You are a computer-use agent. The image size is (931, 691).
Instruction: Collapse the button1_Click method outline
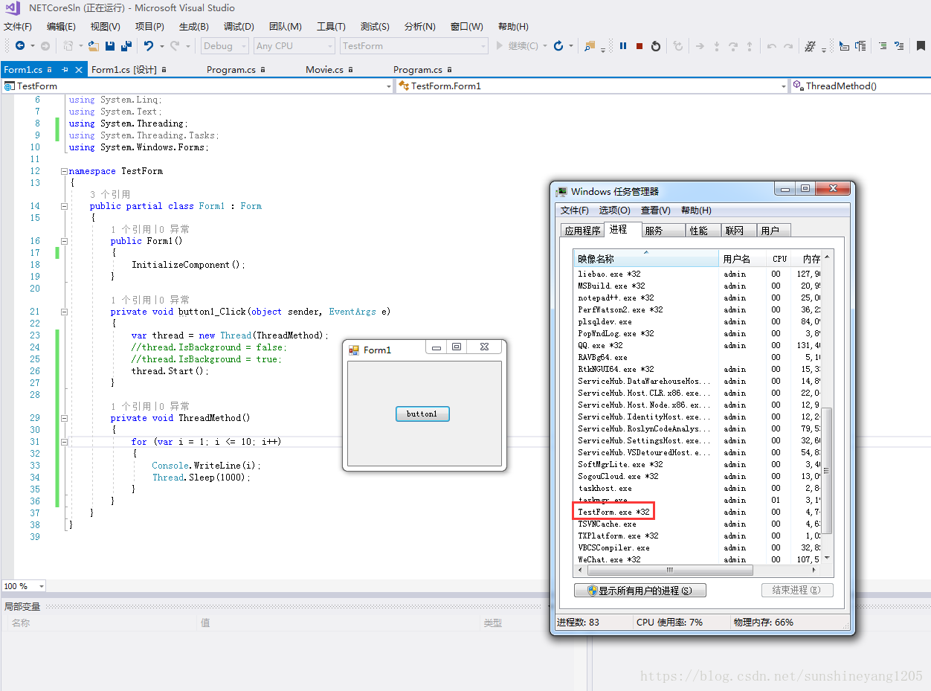[x=64, y=312]
